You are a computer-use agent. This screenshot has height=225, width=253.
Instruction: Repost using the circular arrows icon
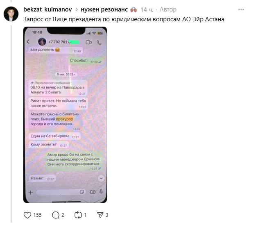click(78, 215)
